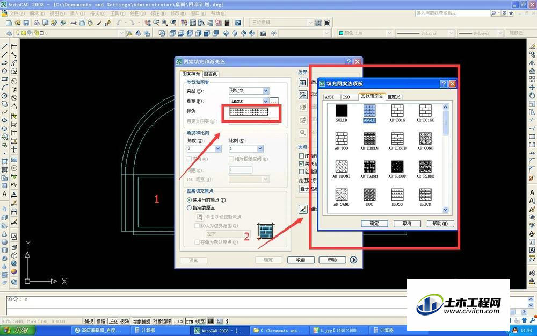Select the Rotate tool in modify toolbar

pos(532,96)
